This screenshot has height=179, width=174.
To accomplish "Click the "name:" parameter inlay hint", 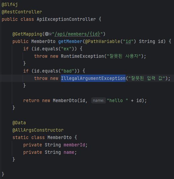I will click(x=99, y=100).
